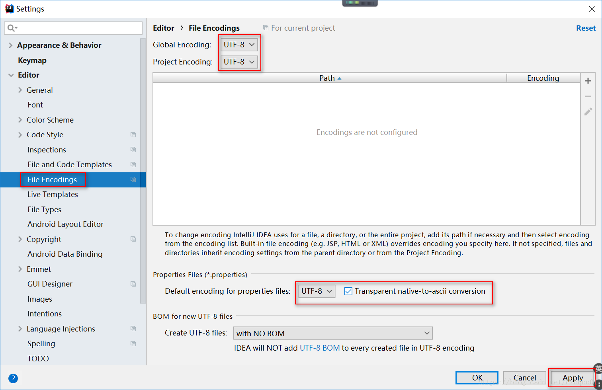Expand the Copyright node

20,239
